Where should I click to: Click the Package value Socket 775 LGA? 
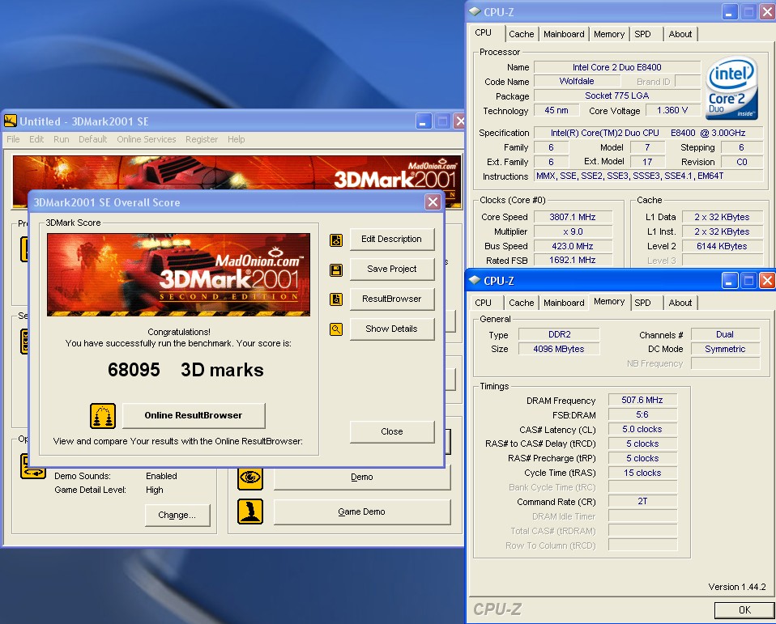tap(617, 96)
